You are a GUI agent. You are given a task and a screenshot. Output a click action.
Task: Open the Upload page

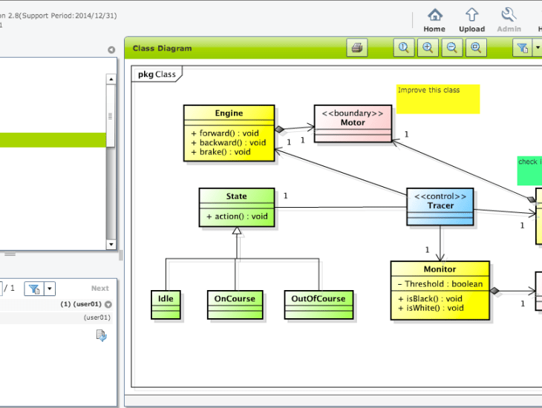471,16
